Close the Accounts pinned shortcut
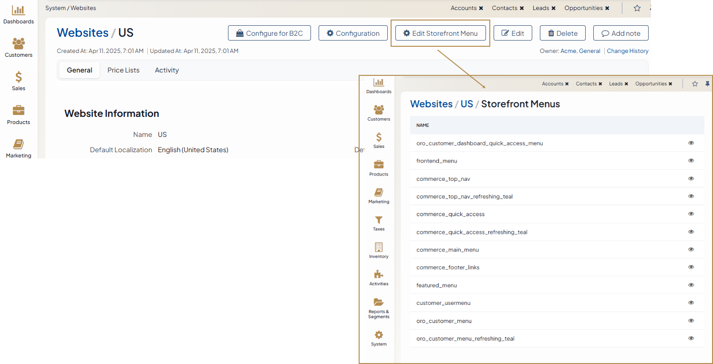Image resolution: width=713 pixels, height=364 pixels. (481, 8)
